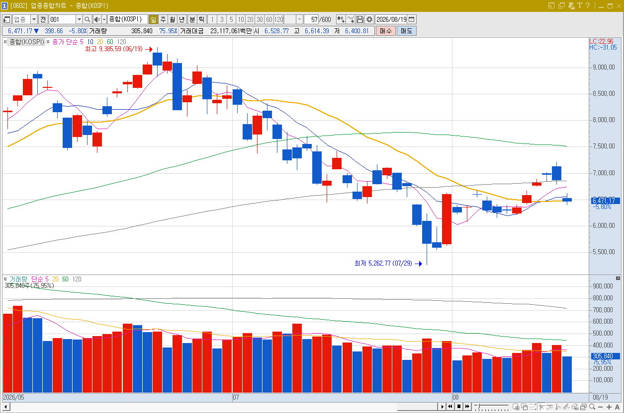Viewport: 624px width, 413px height.
Task: Click the zigzag line icon in bottom bar
Action: [x=558, y=407]
